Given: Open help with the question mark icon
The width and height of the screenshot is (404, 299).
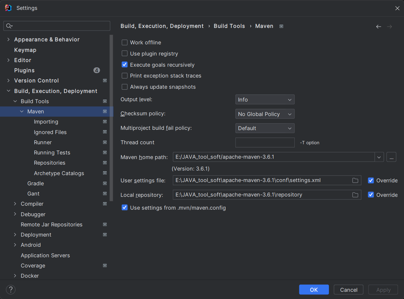Looking at the screenshot, I should tap(11, 289).
